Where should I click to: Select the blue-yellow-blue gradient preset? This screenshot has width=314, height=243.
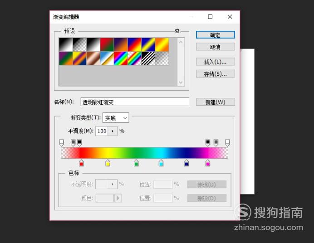[x=148, y=44]
